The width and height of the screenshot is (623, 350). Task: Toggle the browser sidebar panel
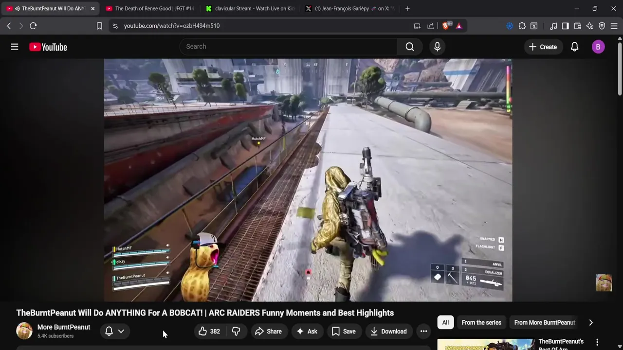click(x=565, y=26)
